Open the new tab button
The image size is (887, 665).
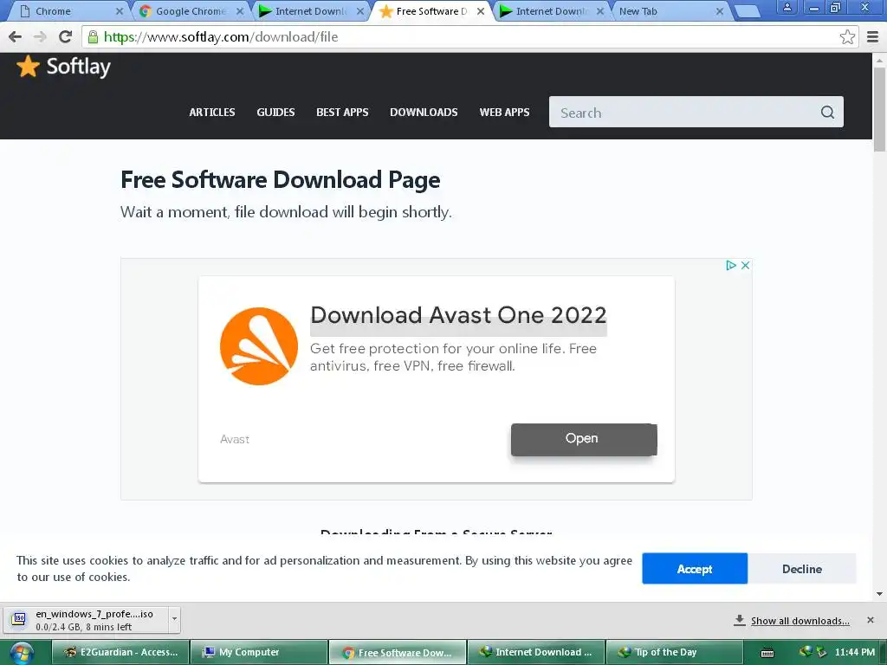748,10
